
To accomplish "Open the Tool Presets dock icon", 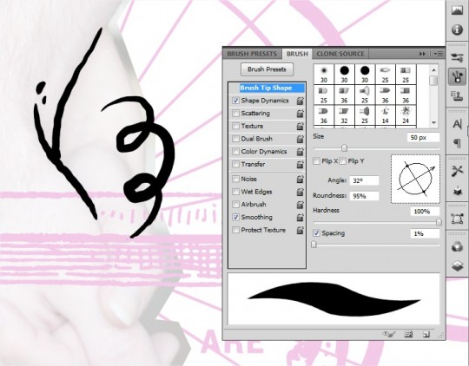I will click(457, 171).
